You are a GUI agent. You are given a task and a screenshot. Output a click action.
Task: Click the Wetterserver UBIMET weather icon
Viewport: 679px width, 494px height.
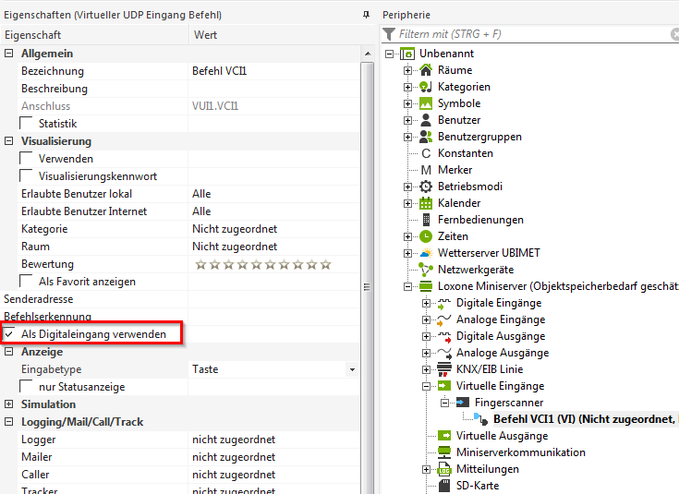point(426,253)
